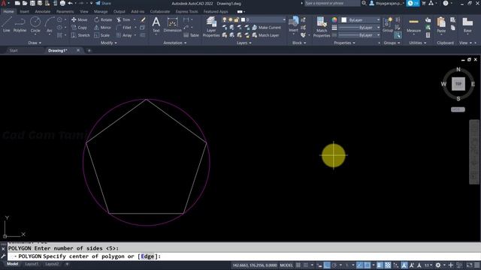Click the white layer color swatch
The height and width of the screenshot is (270, 481).
243,19
